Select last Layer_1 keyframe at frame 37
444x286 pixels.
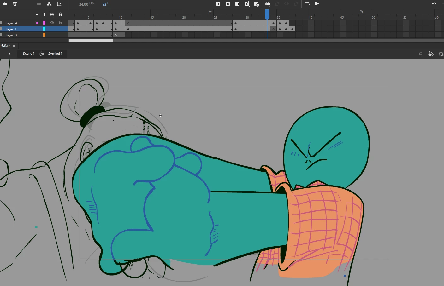point(293,29)
